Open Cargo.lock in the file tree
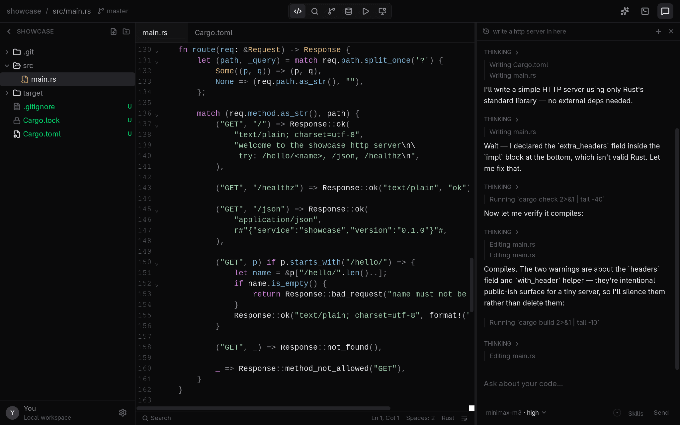The width and height of the screenshot is (680, 425). click(67, 120)
